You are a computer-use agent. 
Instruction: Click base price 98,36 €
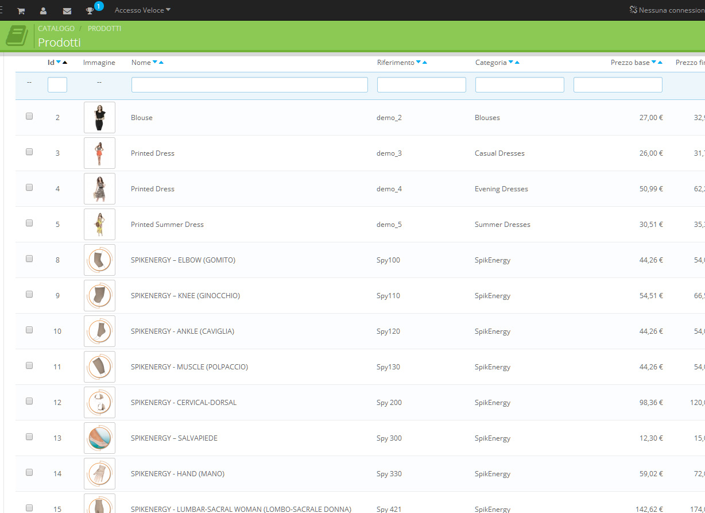(651, 402)
